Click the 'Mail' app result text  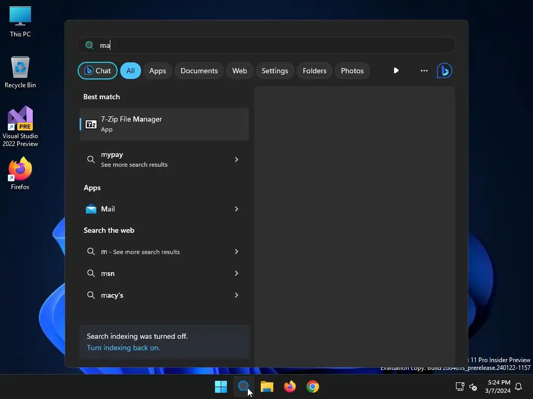click(108, 209)
